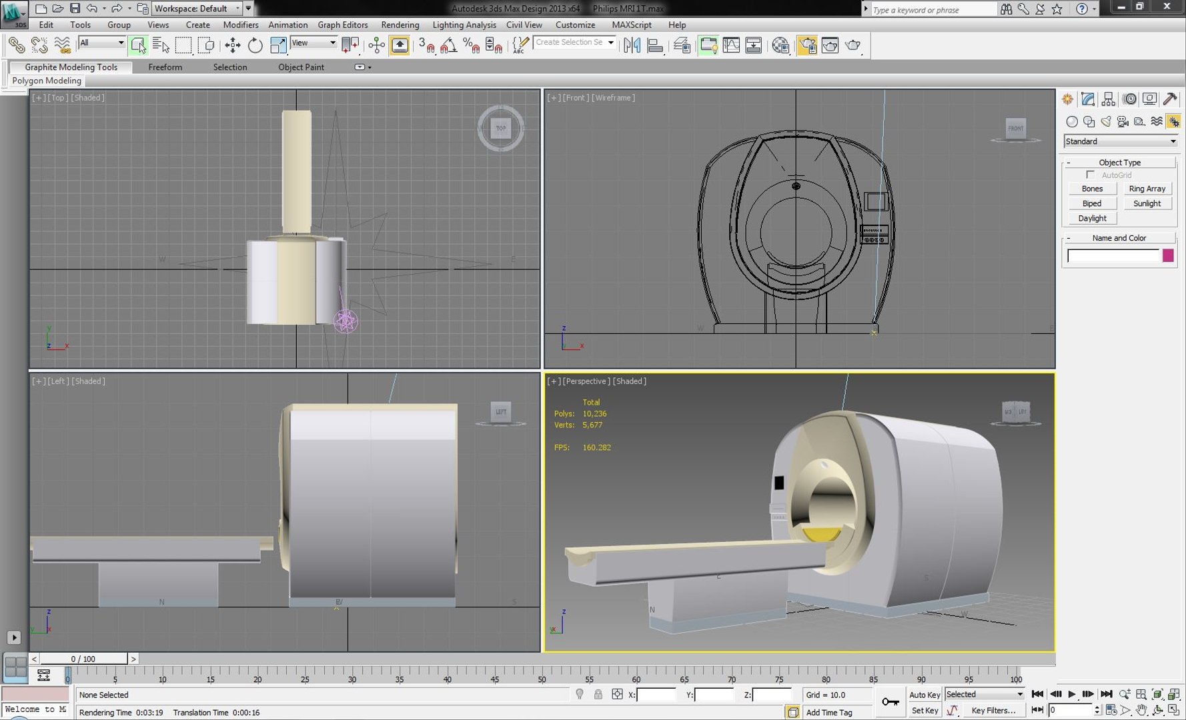Toggle the 3D Snaps button
This screenshot has width=1186, height=720.
[426, 45]
